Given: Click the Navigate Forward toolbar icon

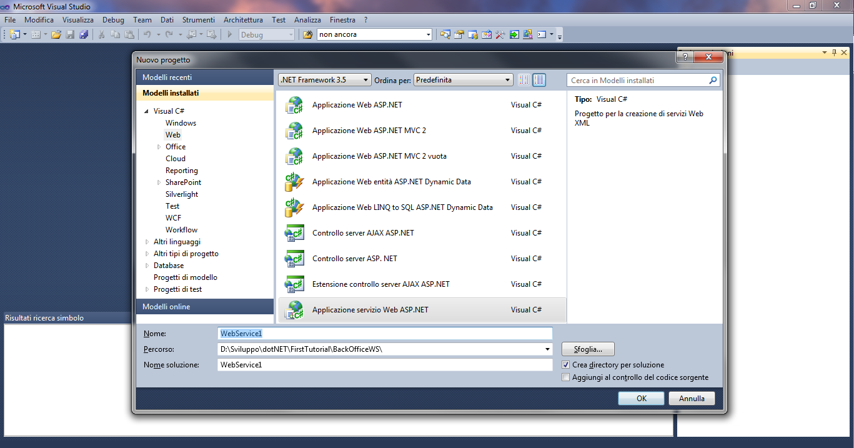Looking at the screenshot, I should (211, 34).
